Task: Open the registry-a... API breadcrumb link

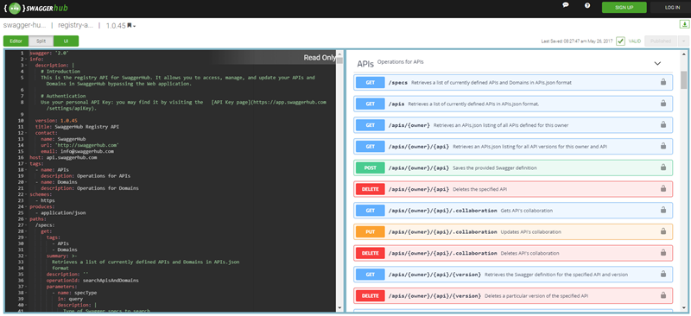Action: (x=76, y=25)
